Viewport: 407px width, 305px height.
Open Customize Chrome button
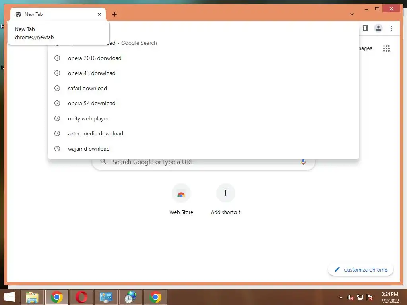(x=361, y=270)
